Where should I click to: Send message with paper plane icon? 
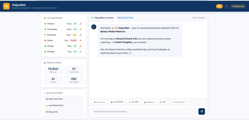202,111
